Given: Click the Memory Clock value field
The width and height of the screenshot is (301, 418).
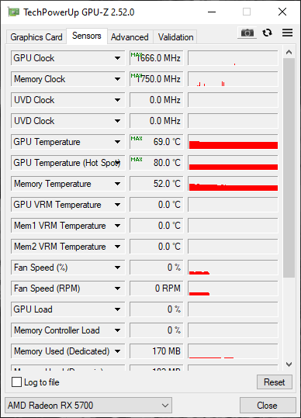Looking at the screenshot, I should 156,79.
